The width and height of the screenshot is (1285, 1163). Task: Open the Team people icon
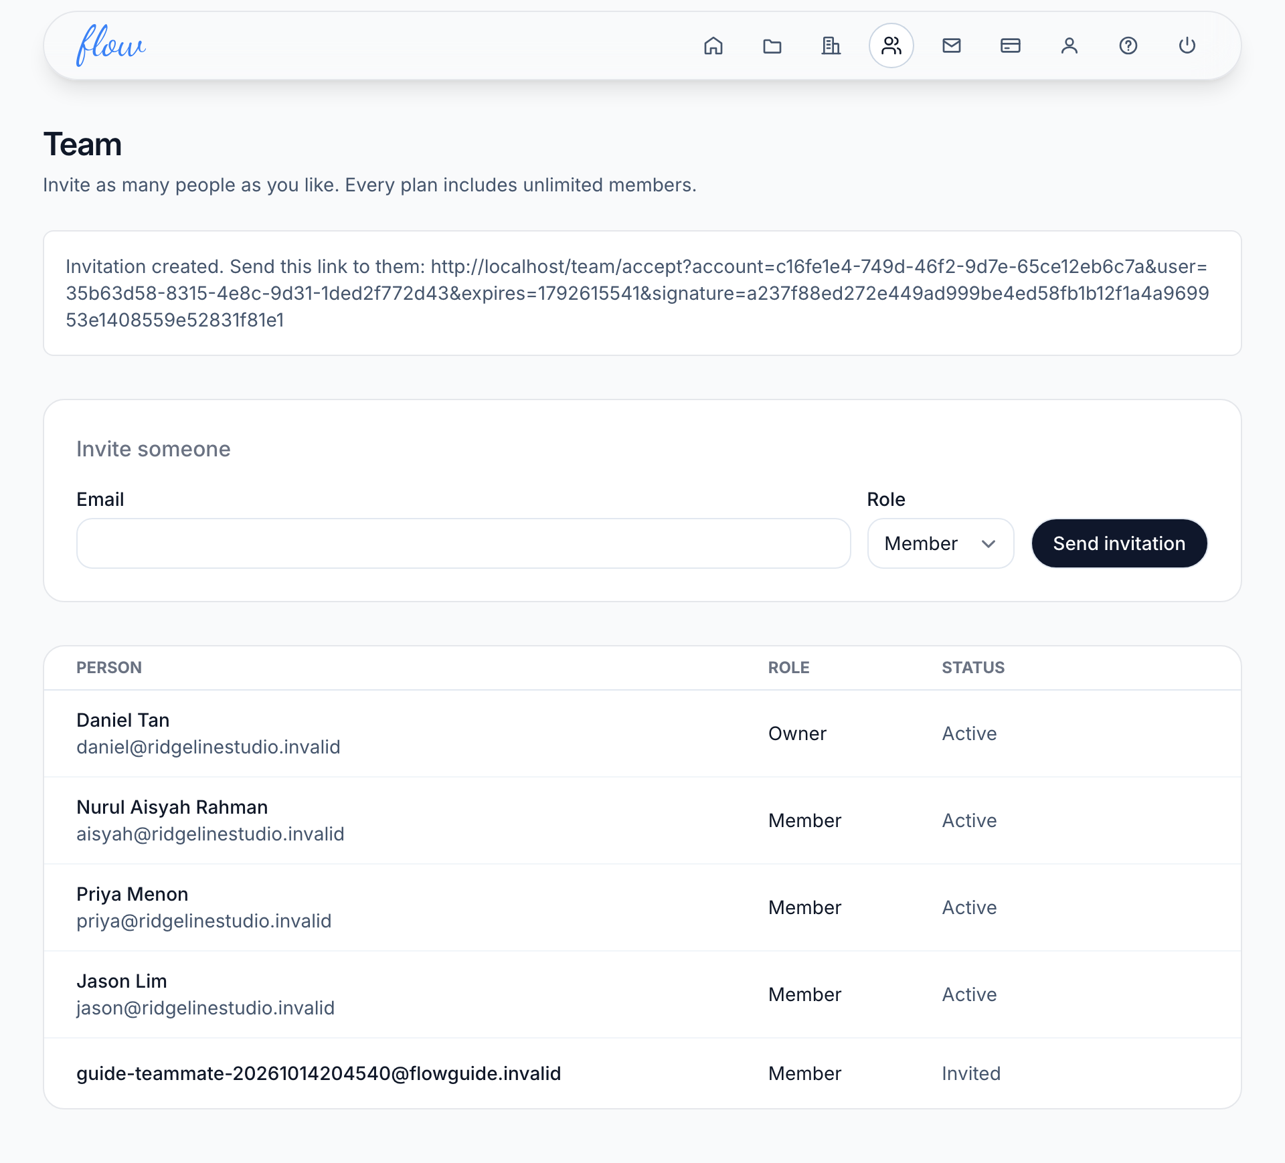891,46
